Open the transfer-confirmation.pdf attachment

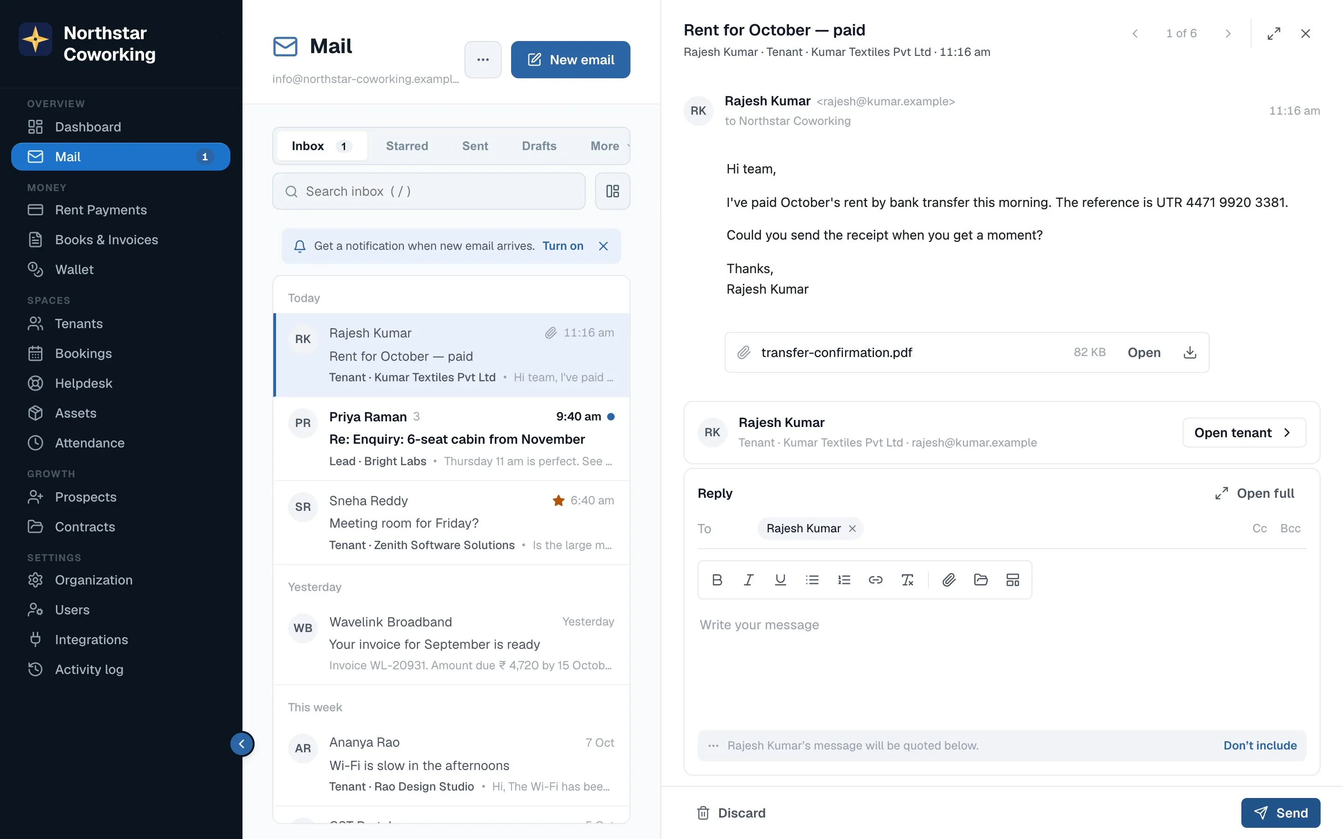(x=1144, y=352)
